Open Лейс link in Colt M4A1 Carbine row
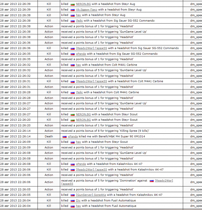The width and height of the screenshot is (202, 210). click(79, 92)
